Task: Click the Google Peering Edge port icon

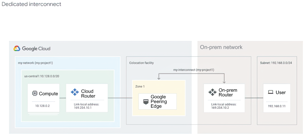Action: [x=146, y=102]
